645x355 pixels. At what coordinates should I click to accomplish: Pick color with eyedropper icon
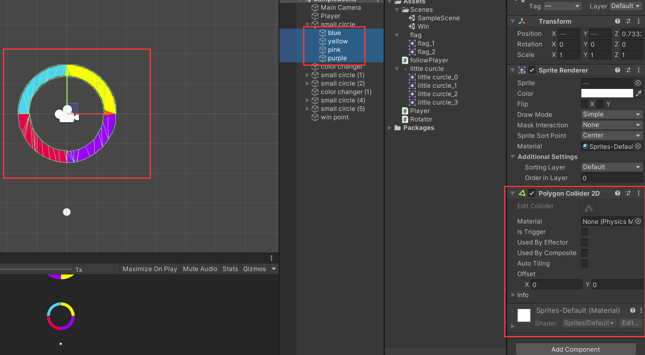point(639,94)
